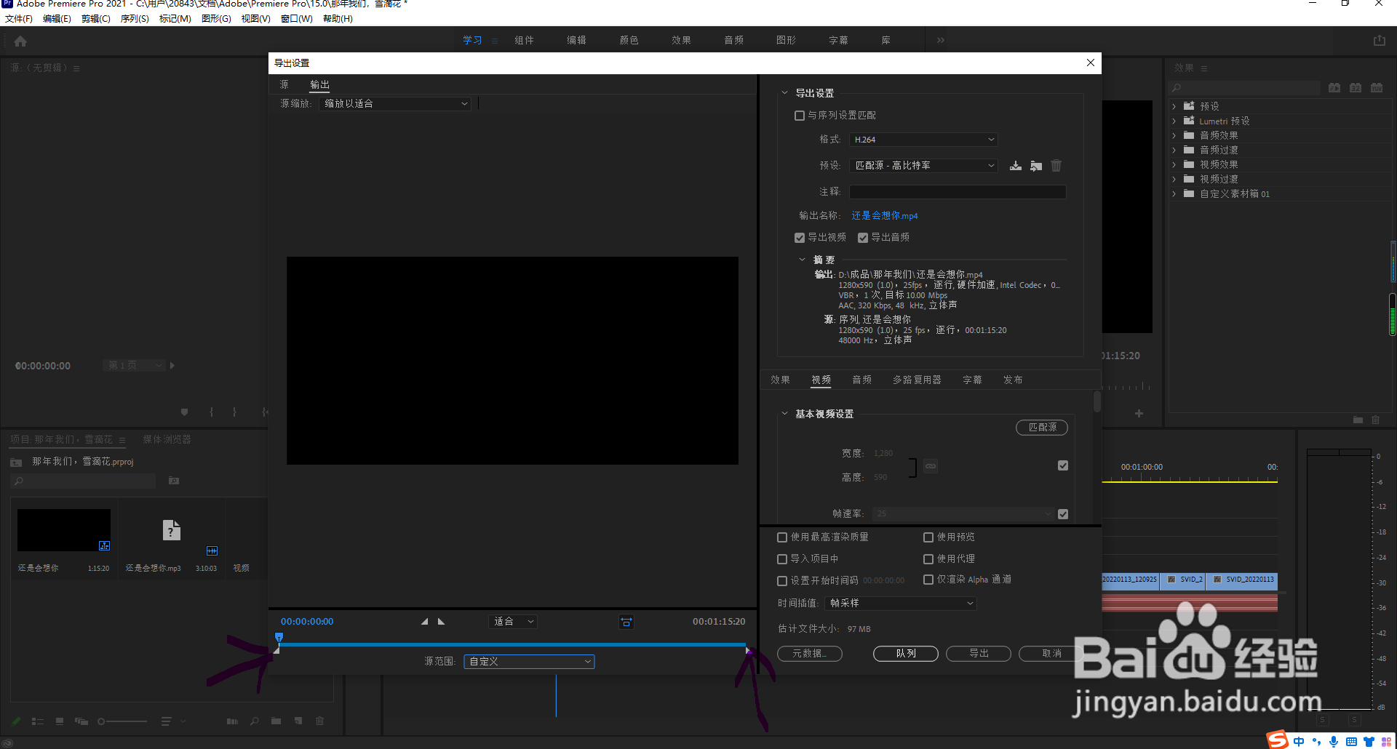1397x749 pixels.
Task: Click the 匹配源 button
Action: click(x=1042, y=428)
